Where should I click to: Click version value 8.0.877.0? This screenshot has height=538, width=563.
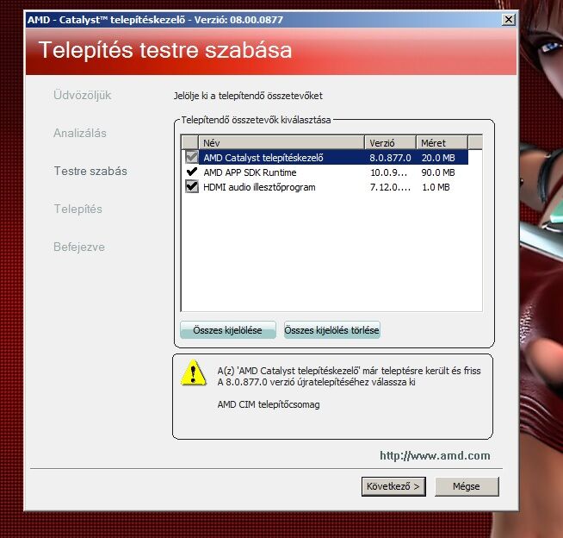coord(390,158)
